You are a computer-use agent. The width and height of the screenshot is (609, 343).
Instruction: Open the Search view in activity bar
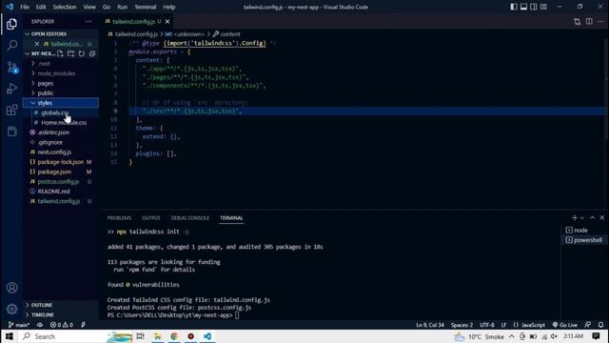tap(12, 46)
